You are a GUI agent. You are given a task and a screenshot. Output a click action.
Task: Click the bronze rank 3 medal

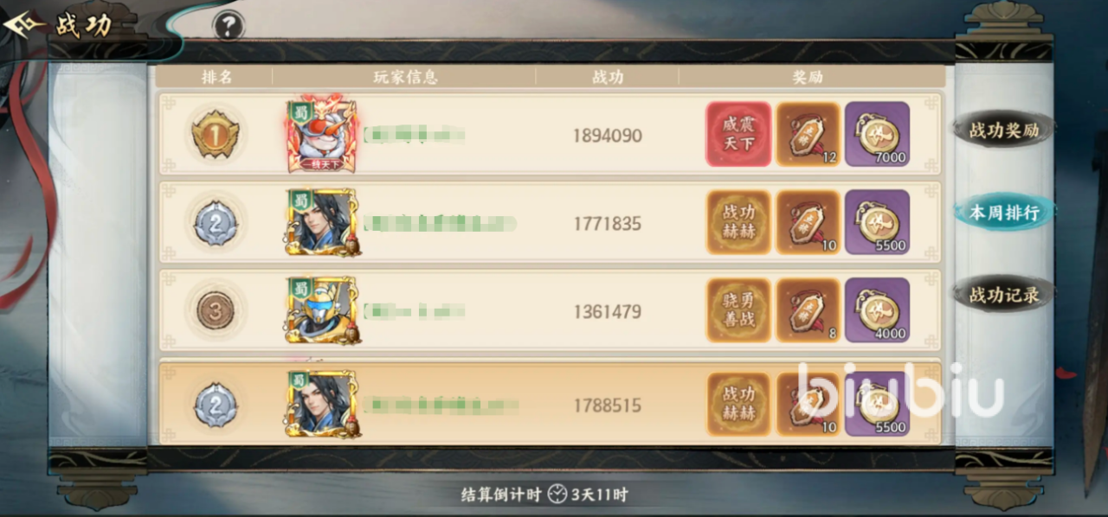tap(216, 310)
